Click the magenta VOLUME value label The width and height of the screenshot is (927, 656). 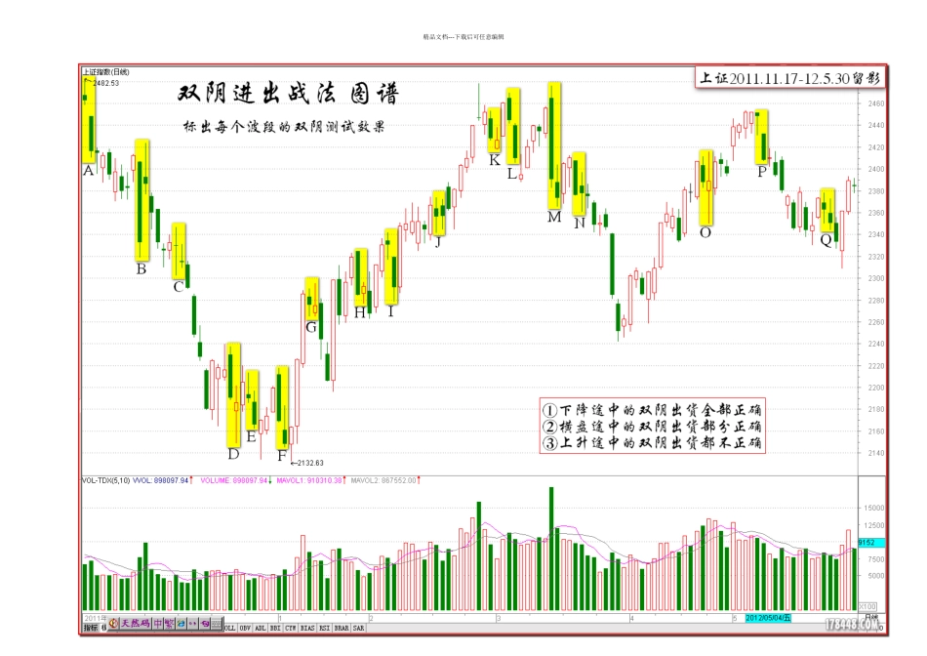[236, 480]
